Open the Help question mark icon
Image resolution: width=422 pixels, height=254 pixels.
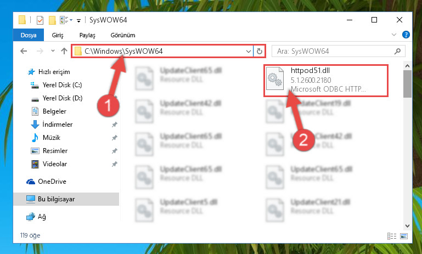pos(406,35)
